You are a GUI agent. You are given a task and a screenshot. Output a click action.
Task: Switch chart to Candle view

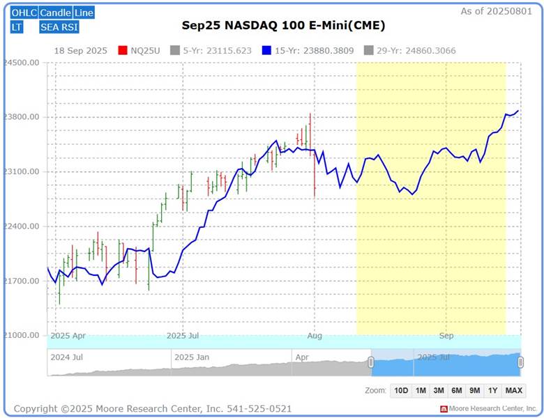click(x=55, y=13)
